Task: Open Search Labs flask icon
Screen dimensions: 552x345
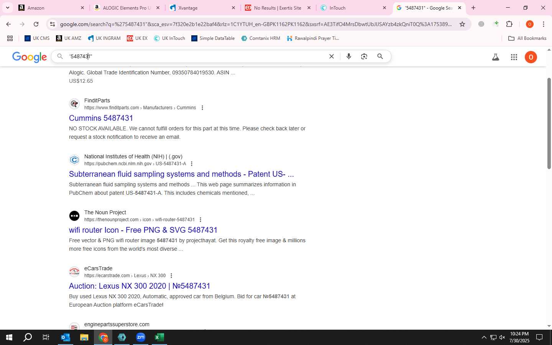Action: point(496,57)
